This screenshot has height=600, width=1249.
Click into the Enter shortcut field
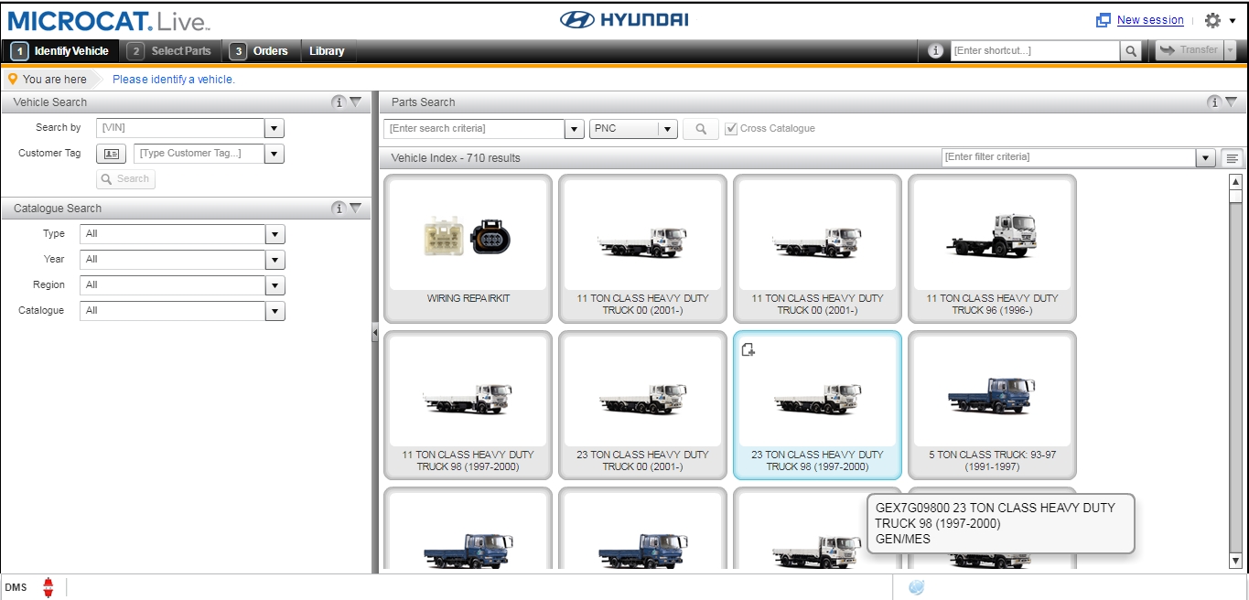1035,51
